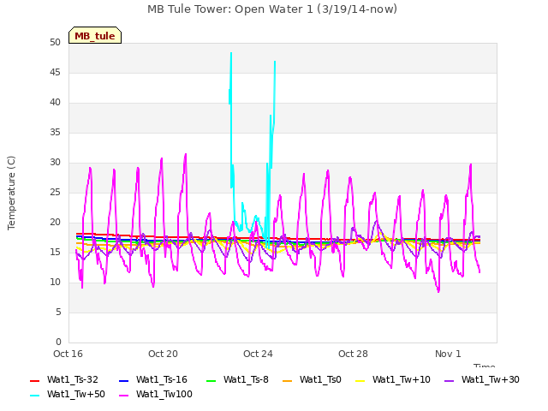Click the purple Wat1_Tw+30 legend swatch
This screenshot has height=411, width=548.
pyautogui.click(x=449, y=380)
